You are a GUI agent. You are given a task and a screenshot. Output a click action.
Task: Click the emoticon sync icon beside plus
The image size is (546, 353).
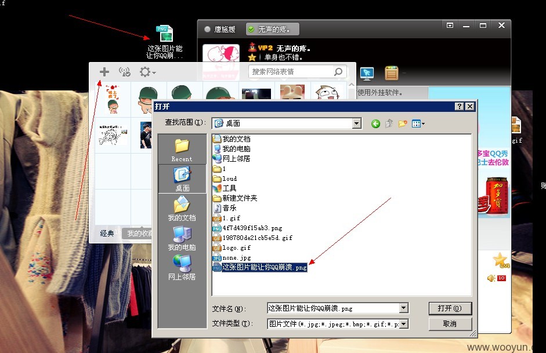pyautogui.click(x=125, y=72)
